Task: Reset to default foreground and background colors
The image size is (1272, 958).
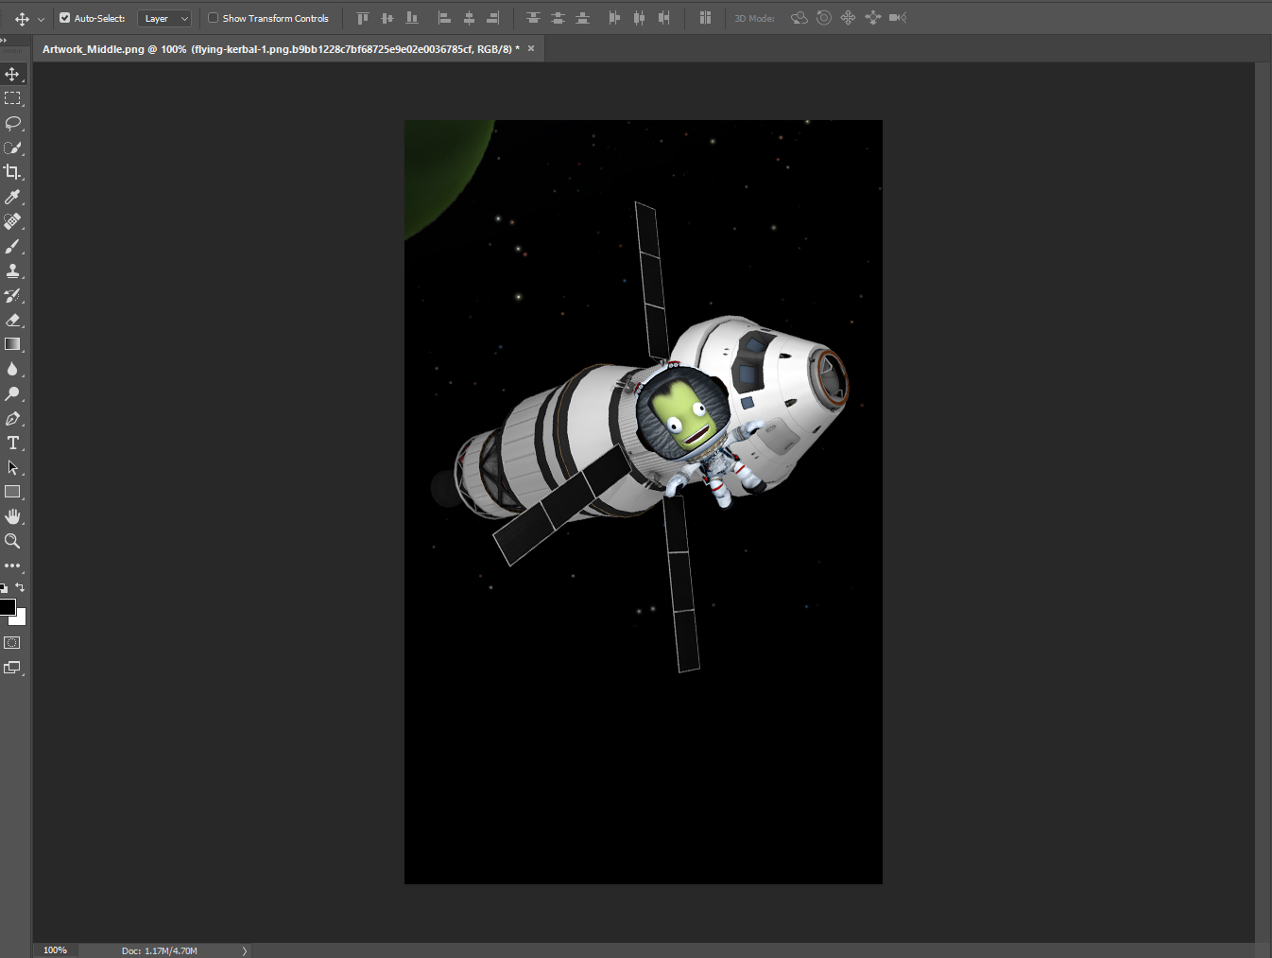Action: pos(4,588)
